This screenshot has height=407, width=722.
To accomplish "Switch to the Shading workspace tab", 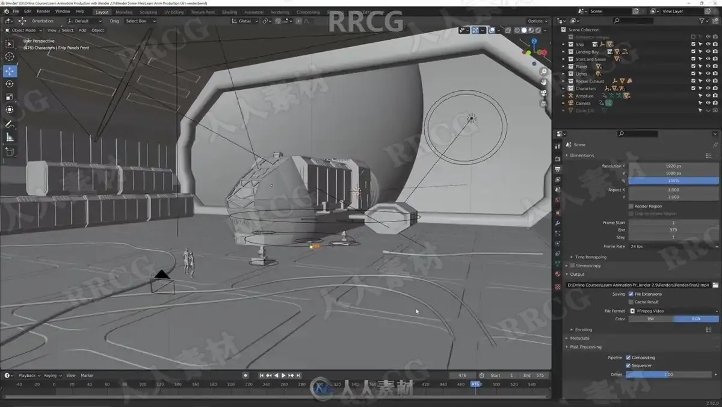I will click(229, 12).
